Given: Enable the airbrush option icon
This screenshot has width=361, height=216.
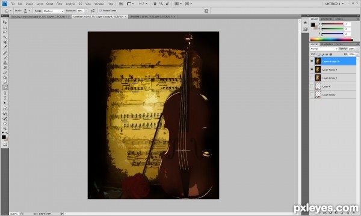Looking at the screenshot, I should pyautogui.click(x=93, y=11).
